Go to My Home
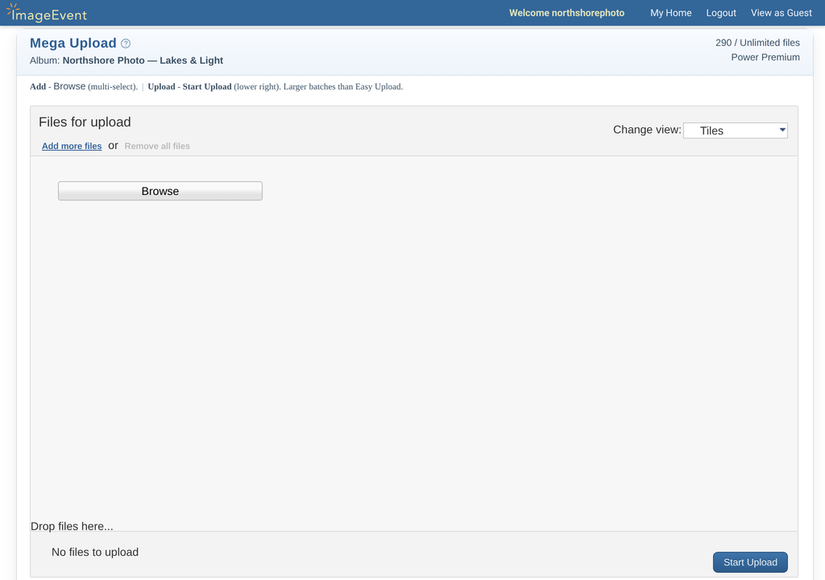825x580 pixels. click(x=671, y=13)
